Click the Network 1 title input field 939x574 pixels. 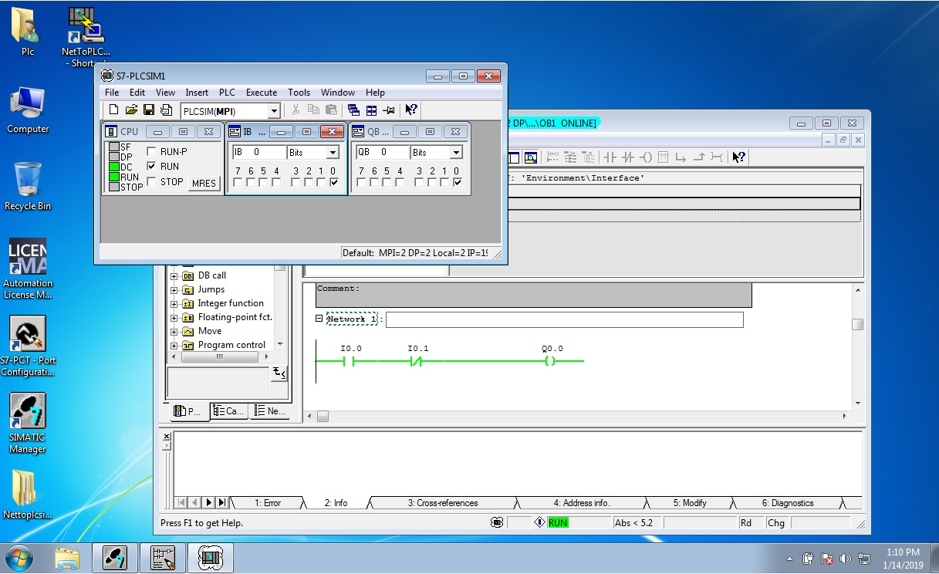coord(564,319)
